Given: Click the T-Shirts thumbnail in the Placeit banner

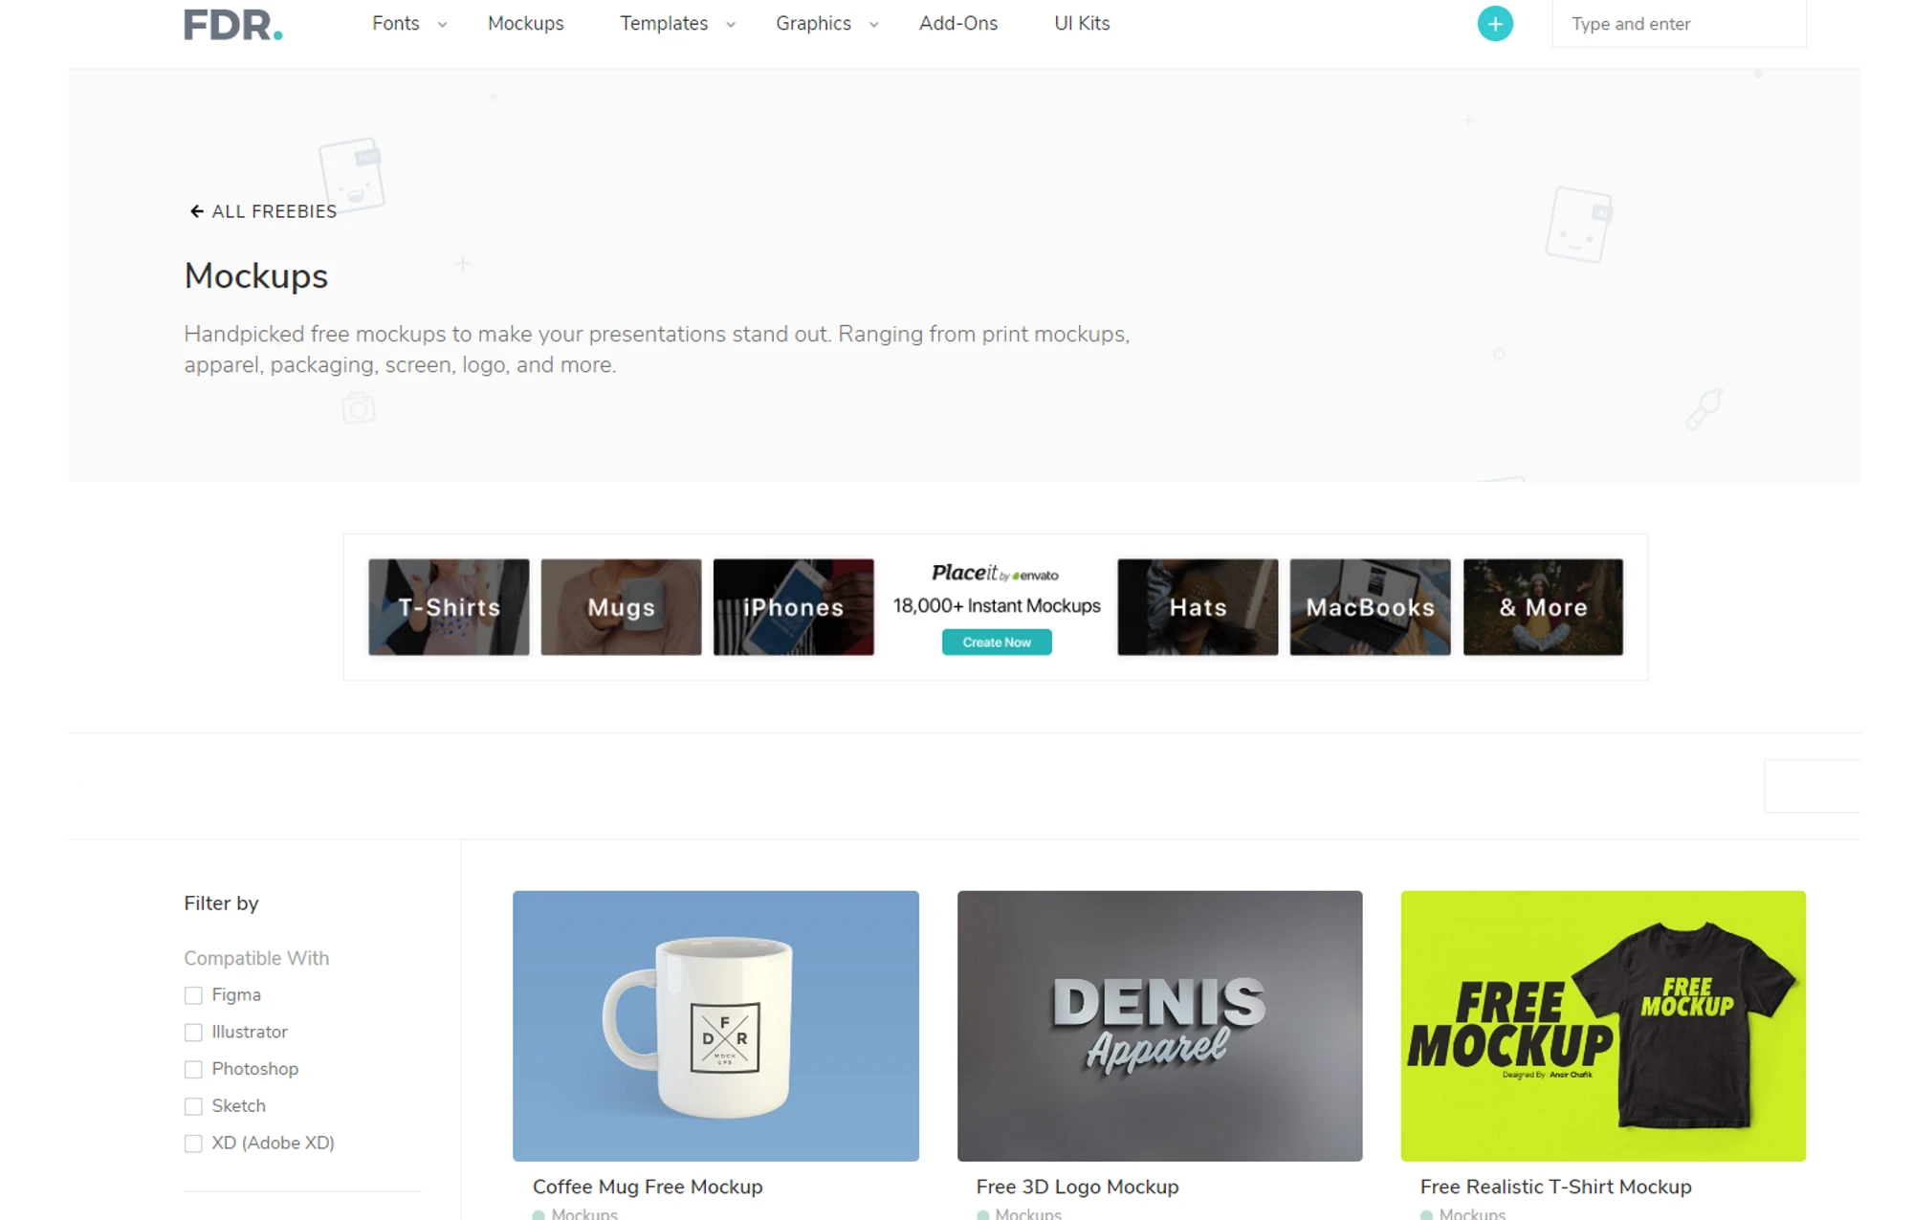Looking at the screenshot, I should click(449, 606).
